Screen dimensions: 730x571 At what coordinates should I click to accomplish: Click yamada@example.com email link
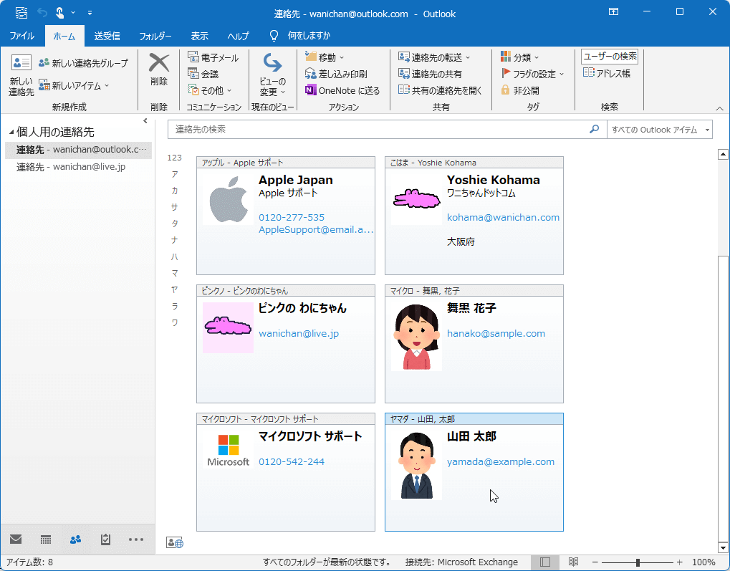(x=501, y=461)
